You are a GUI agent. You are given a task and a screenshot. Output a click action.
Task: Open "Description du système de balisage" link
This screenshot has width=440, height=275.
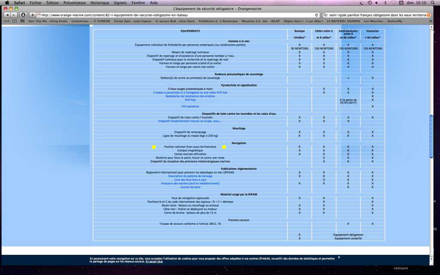coord(190,176)
